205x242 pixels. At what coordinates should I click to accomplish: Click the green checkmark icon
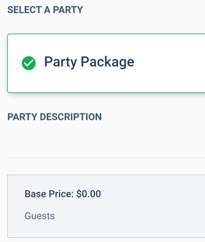29,63
